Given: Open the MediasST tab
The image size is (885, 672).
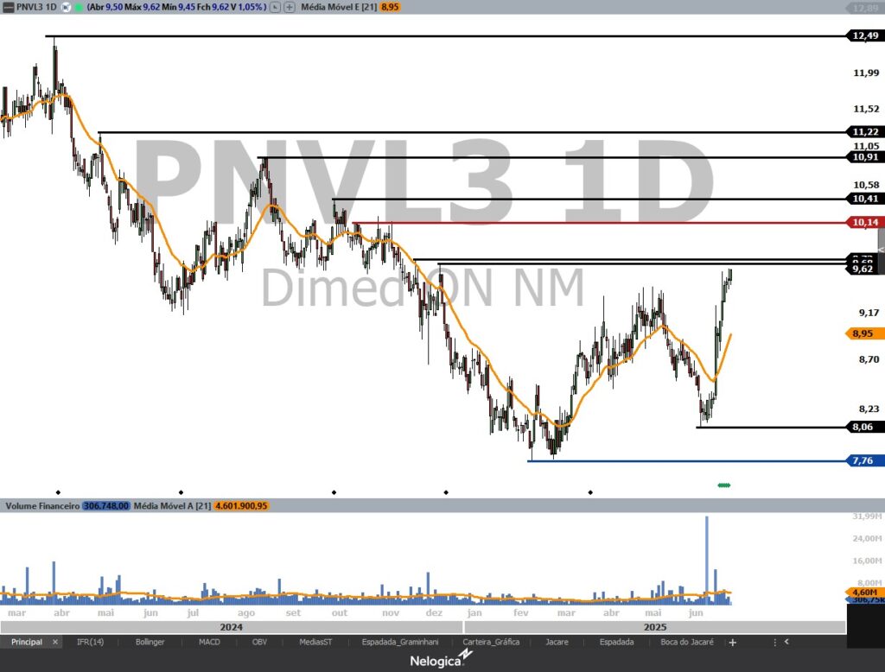Looking at the screenshot, I should click(x=316, y=642).
